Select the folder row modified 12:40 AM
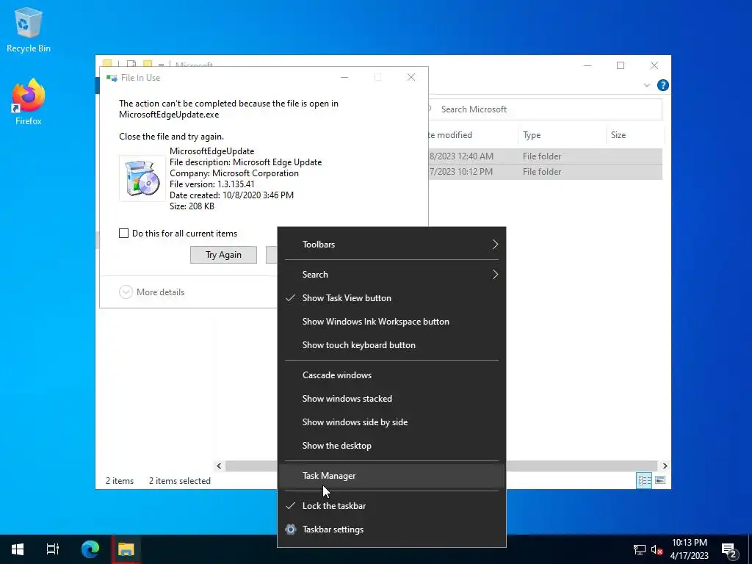 pos(546,156)
